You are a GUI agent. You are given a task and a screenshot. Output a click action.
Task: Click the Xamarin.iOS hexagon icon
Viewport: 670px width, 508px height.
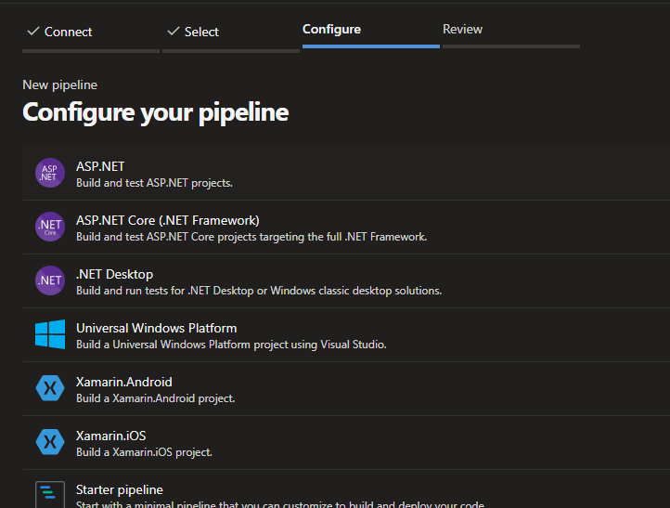click(50, 442)
